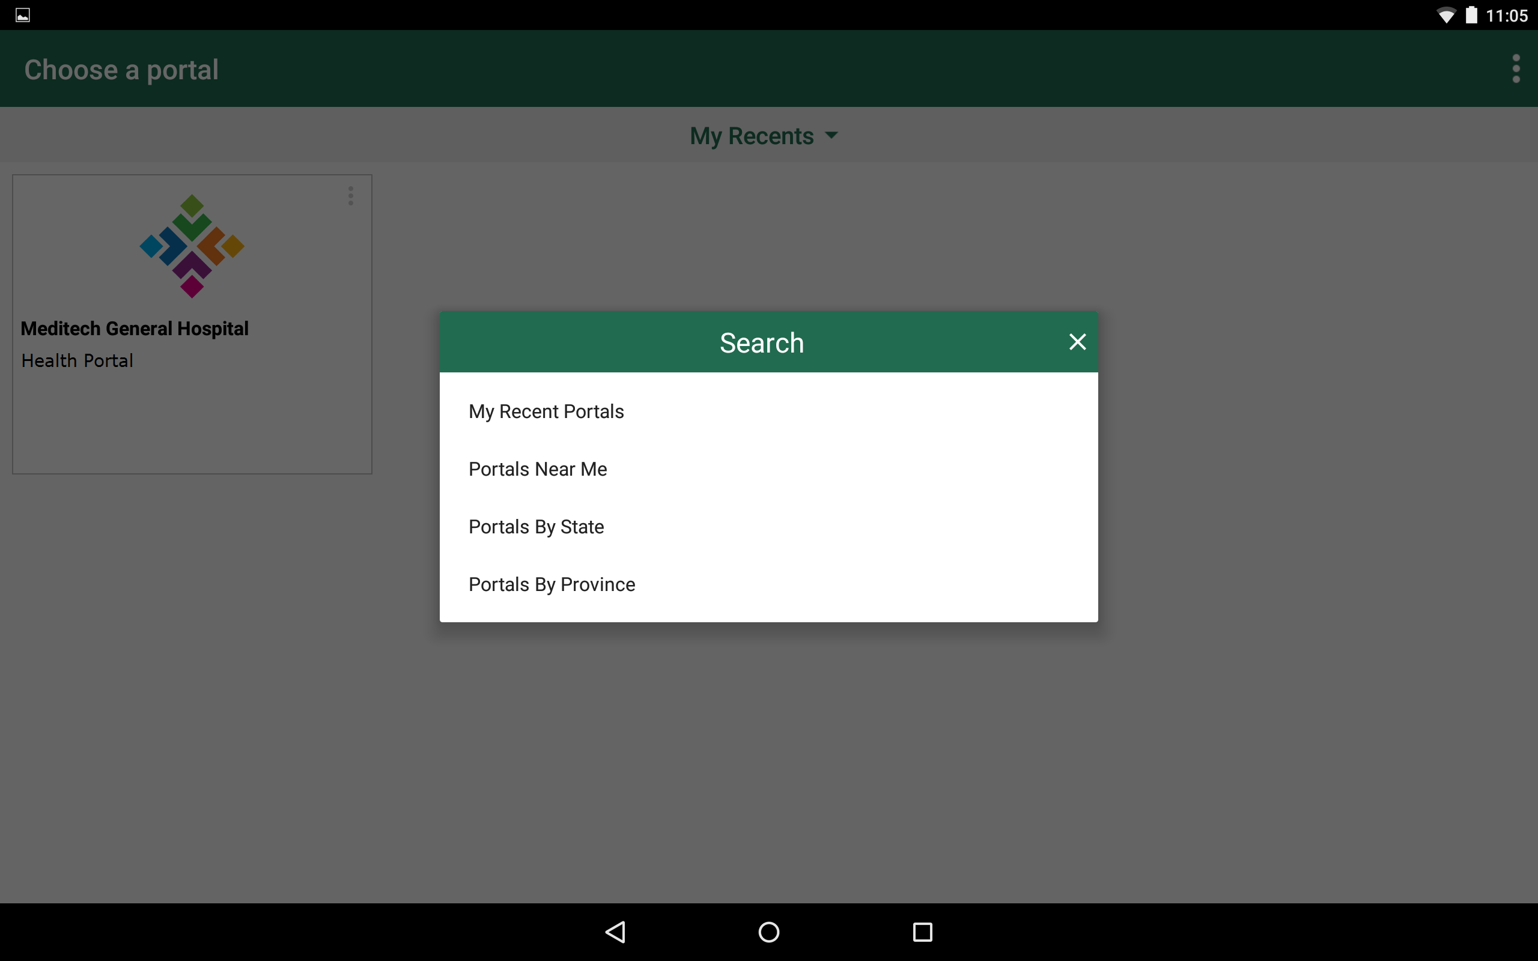
Task: Open the app overflow menu icon
Action: point(1516,68)
